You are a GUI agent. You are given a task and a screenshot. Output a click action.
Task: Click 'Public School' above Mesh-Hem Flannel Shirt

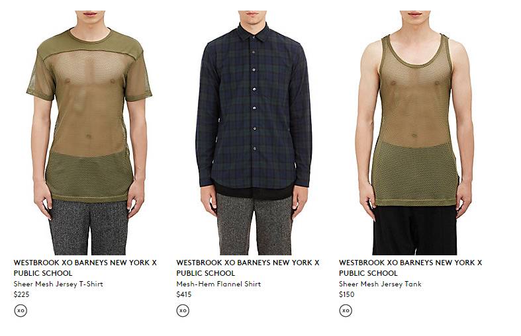(x=206, y=273)
